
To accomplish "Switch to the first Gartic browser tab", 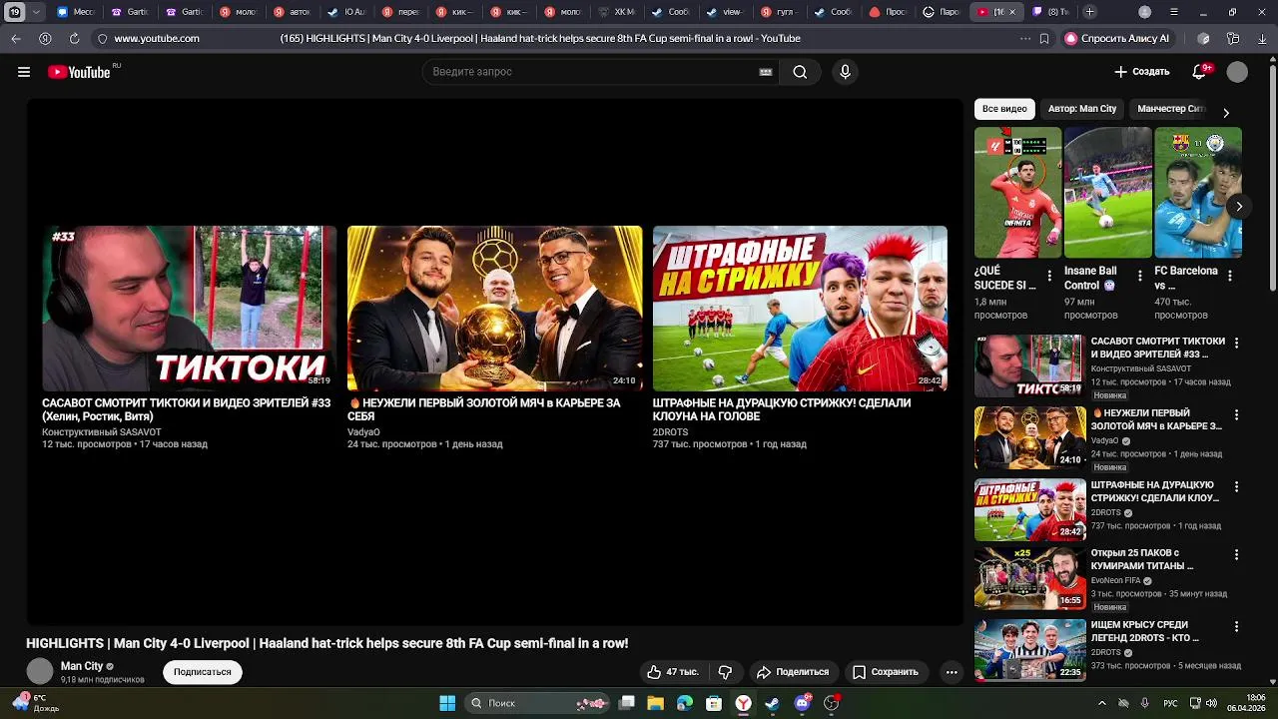I will 129,12.
